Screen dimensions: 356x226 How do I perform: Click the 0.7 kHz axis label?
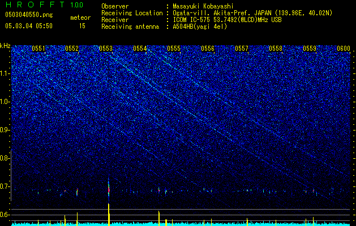[5, 186]
